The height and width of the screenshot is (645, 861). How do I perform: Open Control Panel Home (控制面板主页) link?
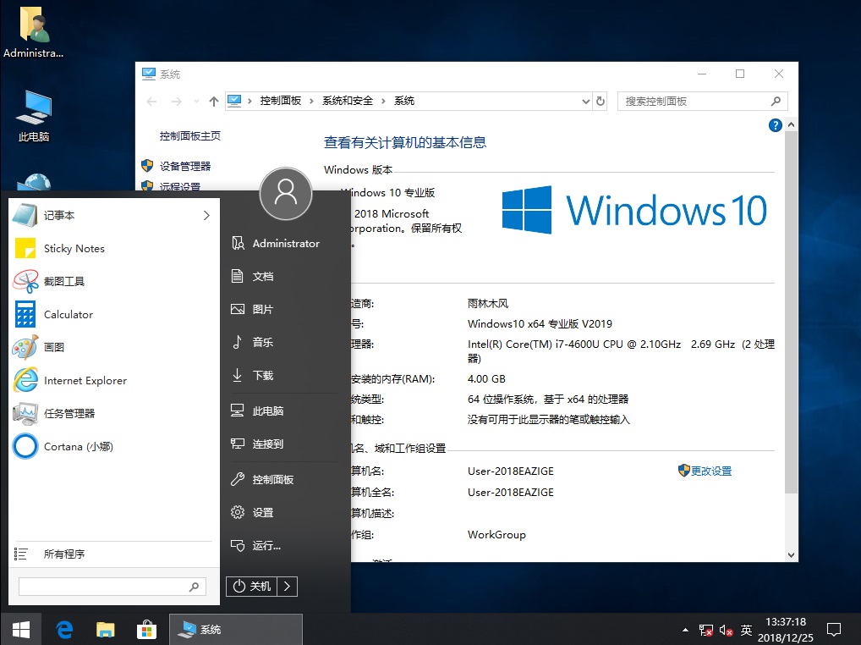click(190, 135)
